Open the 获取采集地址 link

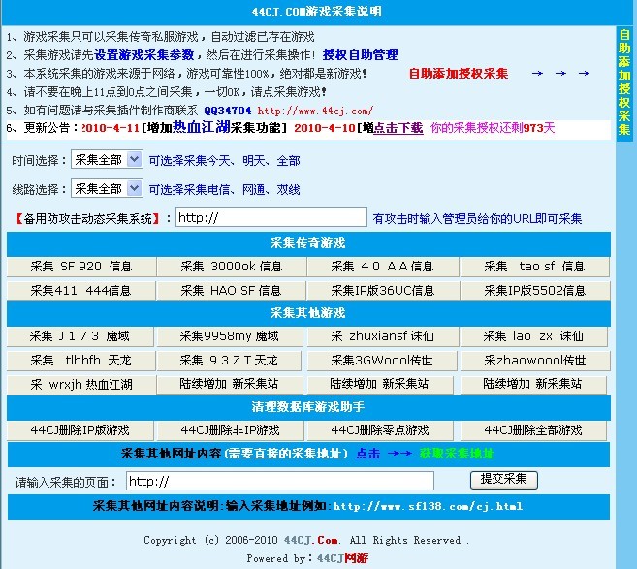pos(457,454)
